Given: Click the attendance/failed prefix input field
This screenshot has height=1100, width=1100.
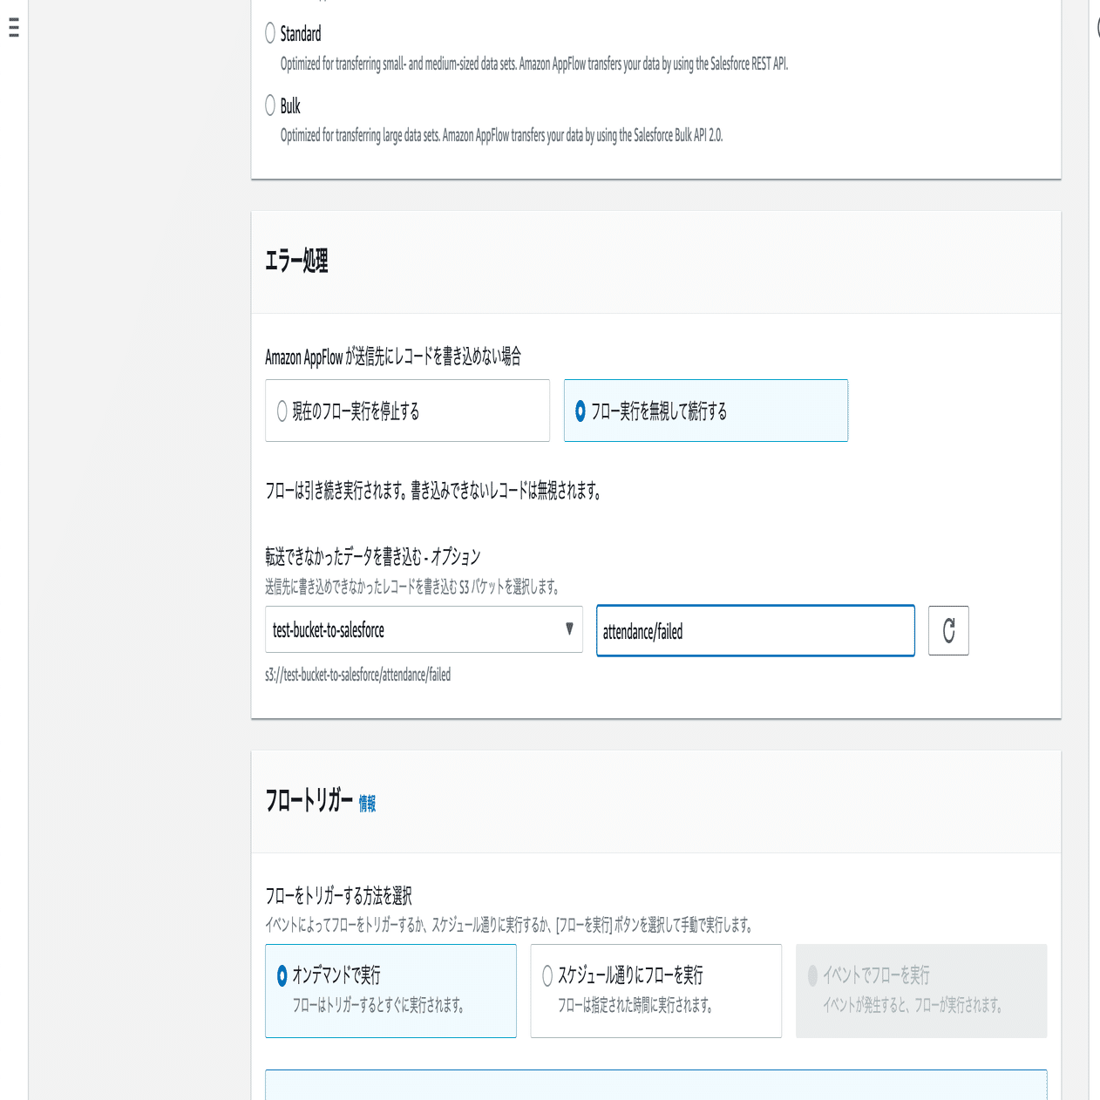Looking at the screenshot, I should pos(754,630).
